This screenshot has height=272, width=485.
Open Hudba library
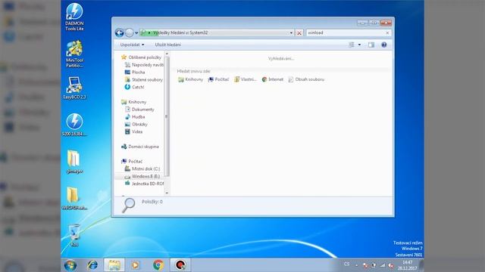[x=135, y=116]
